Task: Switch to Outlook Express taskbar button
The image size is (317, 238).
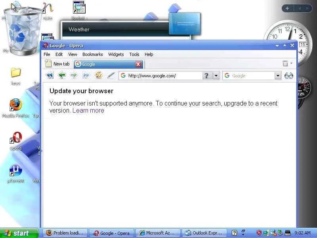Action: pyautogui.click(x=204, y=233)
